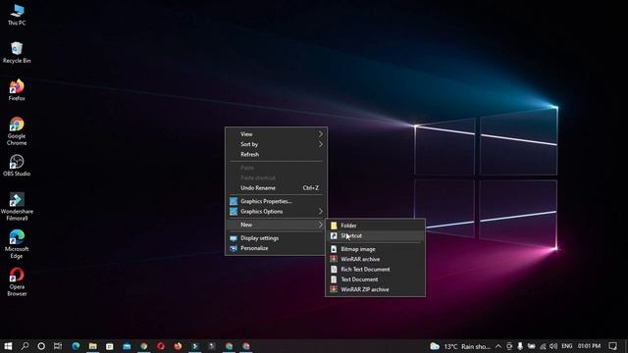Open the Windows Start menu
Screen dimensions: 628x353
point(8,346)
